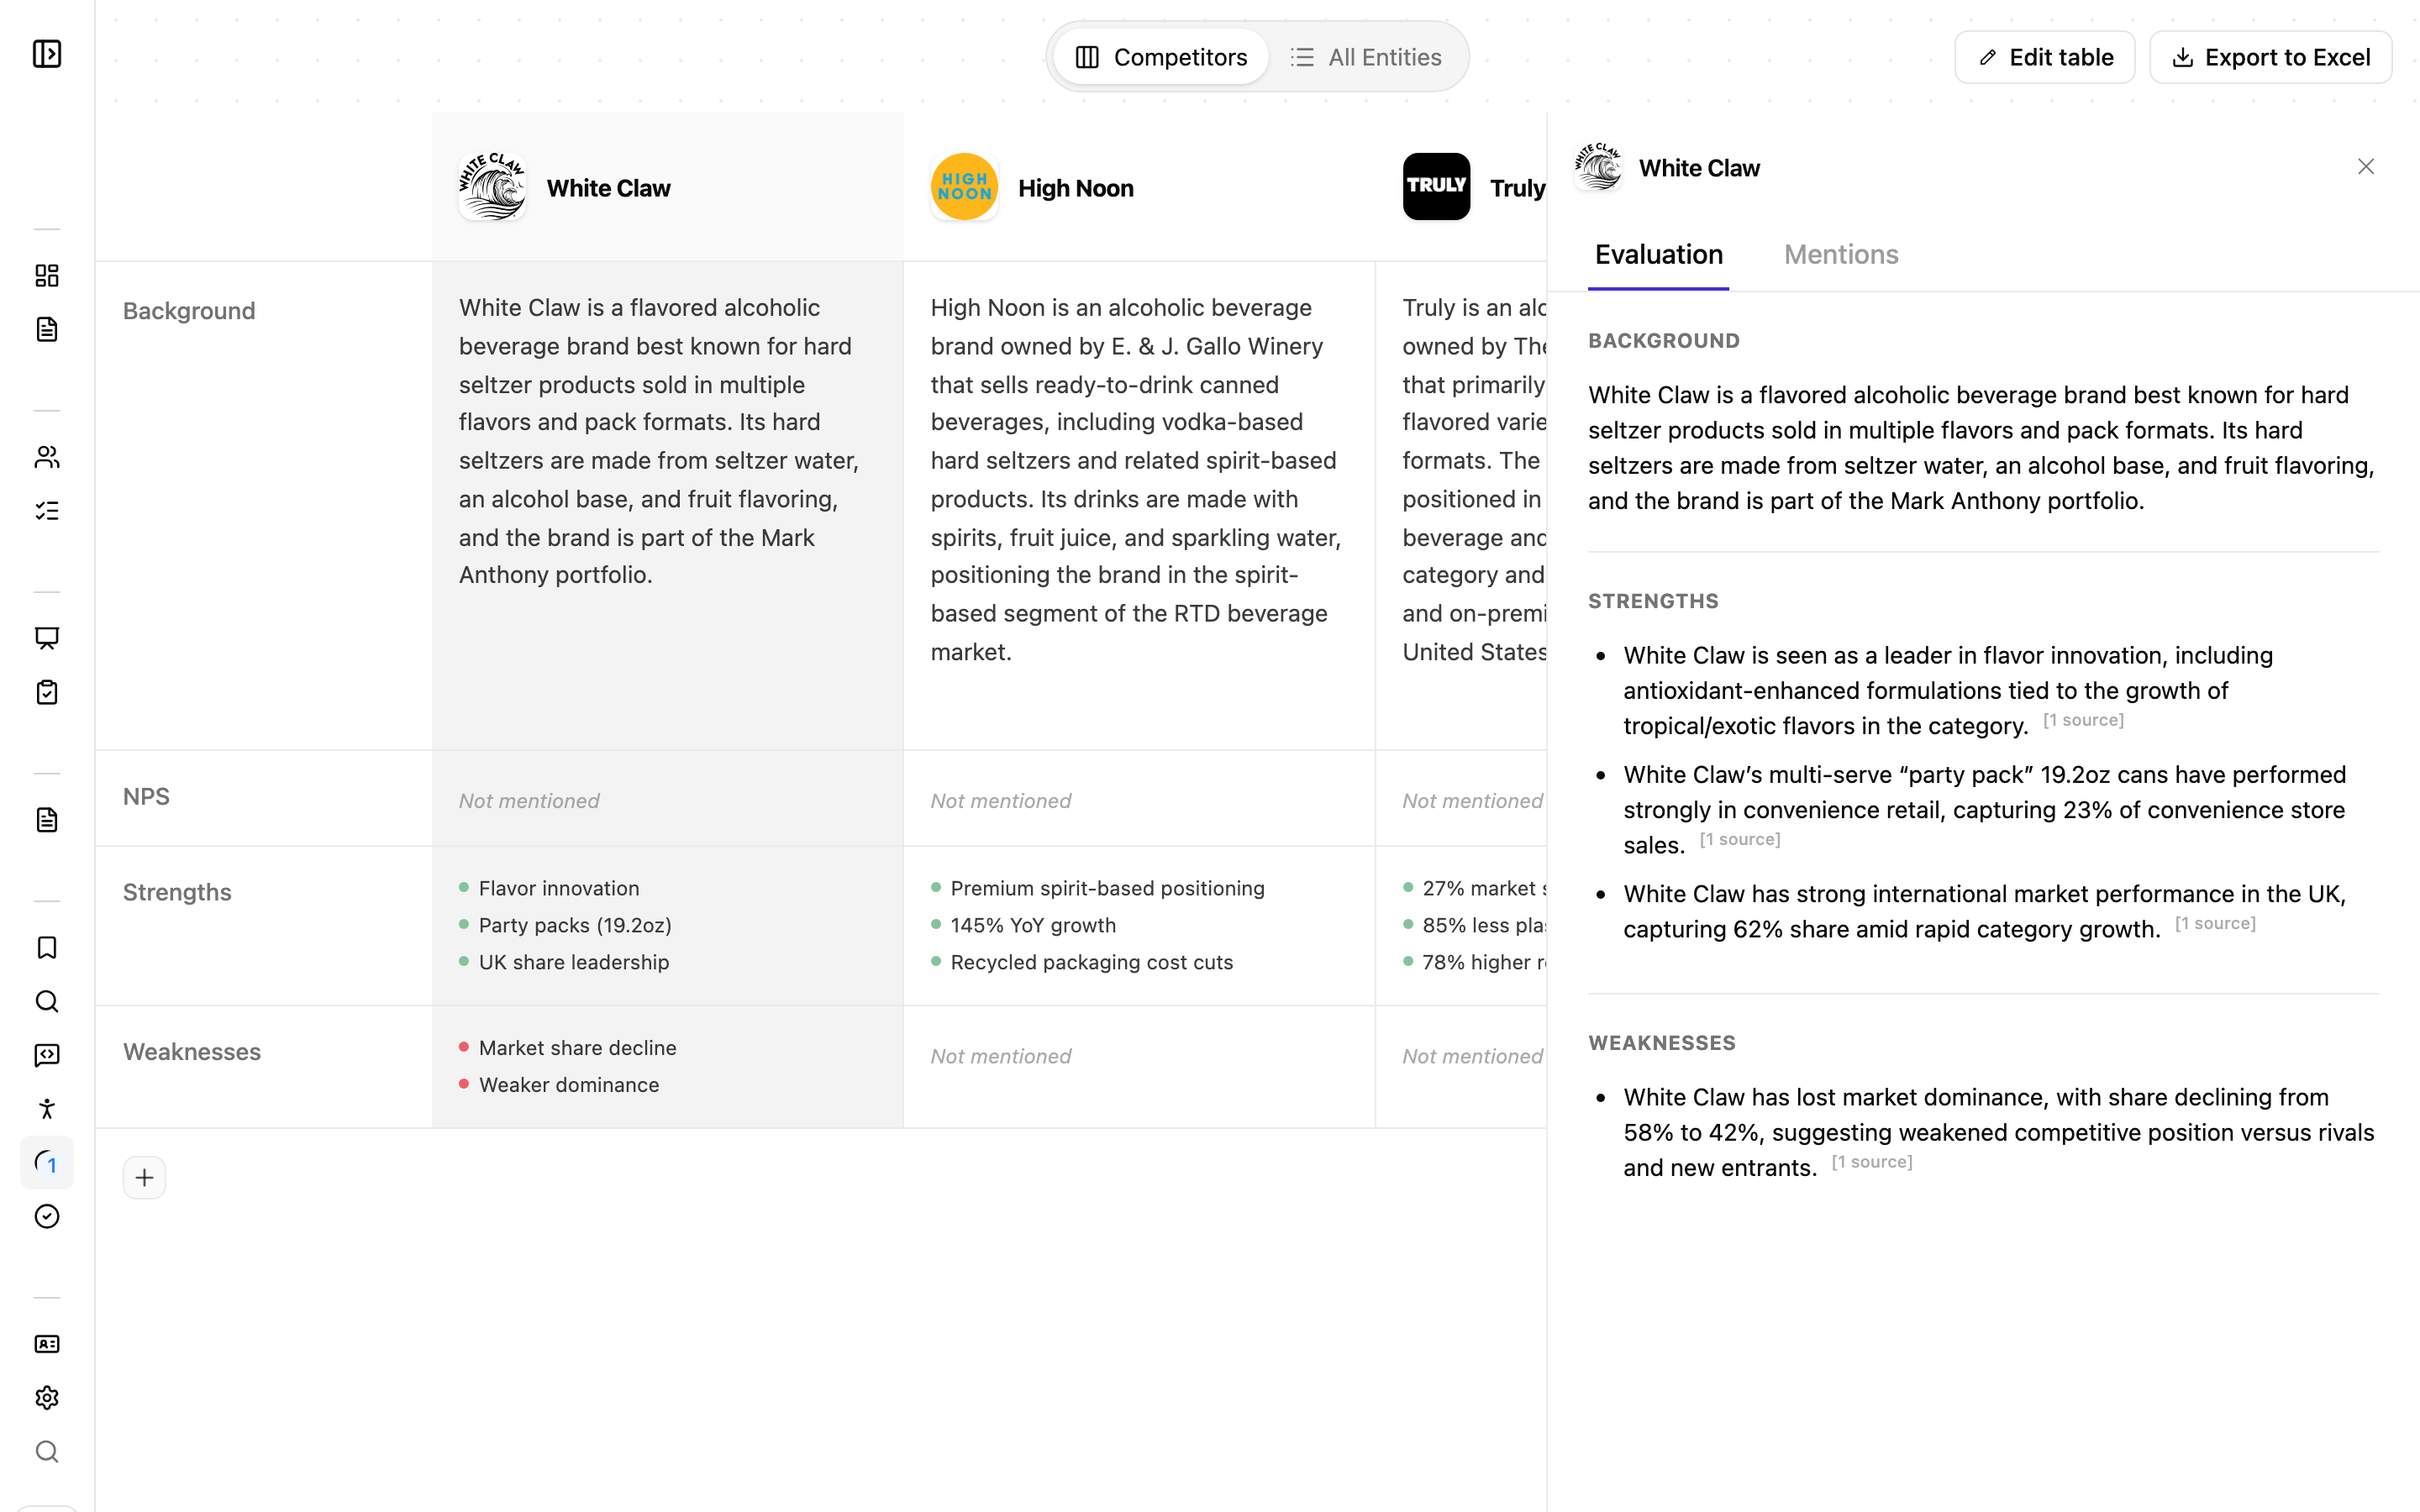2420x1512 pixels.
Task: Click the High Noon column header name
Action: 1076,188
